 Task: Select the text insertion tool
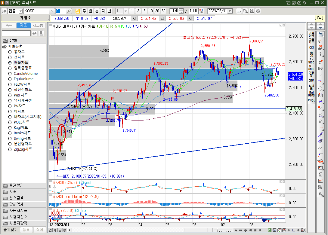click(x=320, y=62)
